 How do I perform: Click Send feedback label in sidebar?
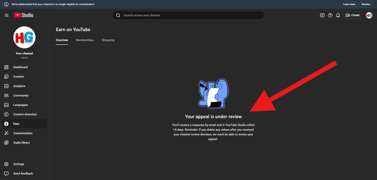tap(23, 173)
